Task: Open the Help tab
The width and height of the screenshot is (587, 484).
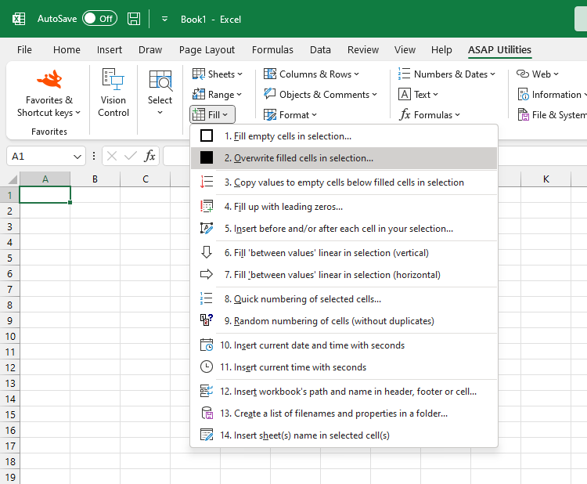Action: (441, 50)
